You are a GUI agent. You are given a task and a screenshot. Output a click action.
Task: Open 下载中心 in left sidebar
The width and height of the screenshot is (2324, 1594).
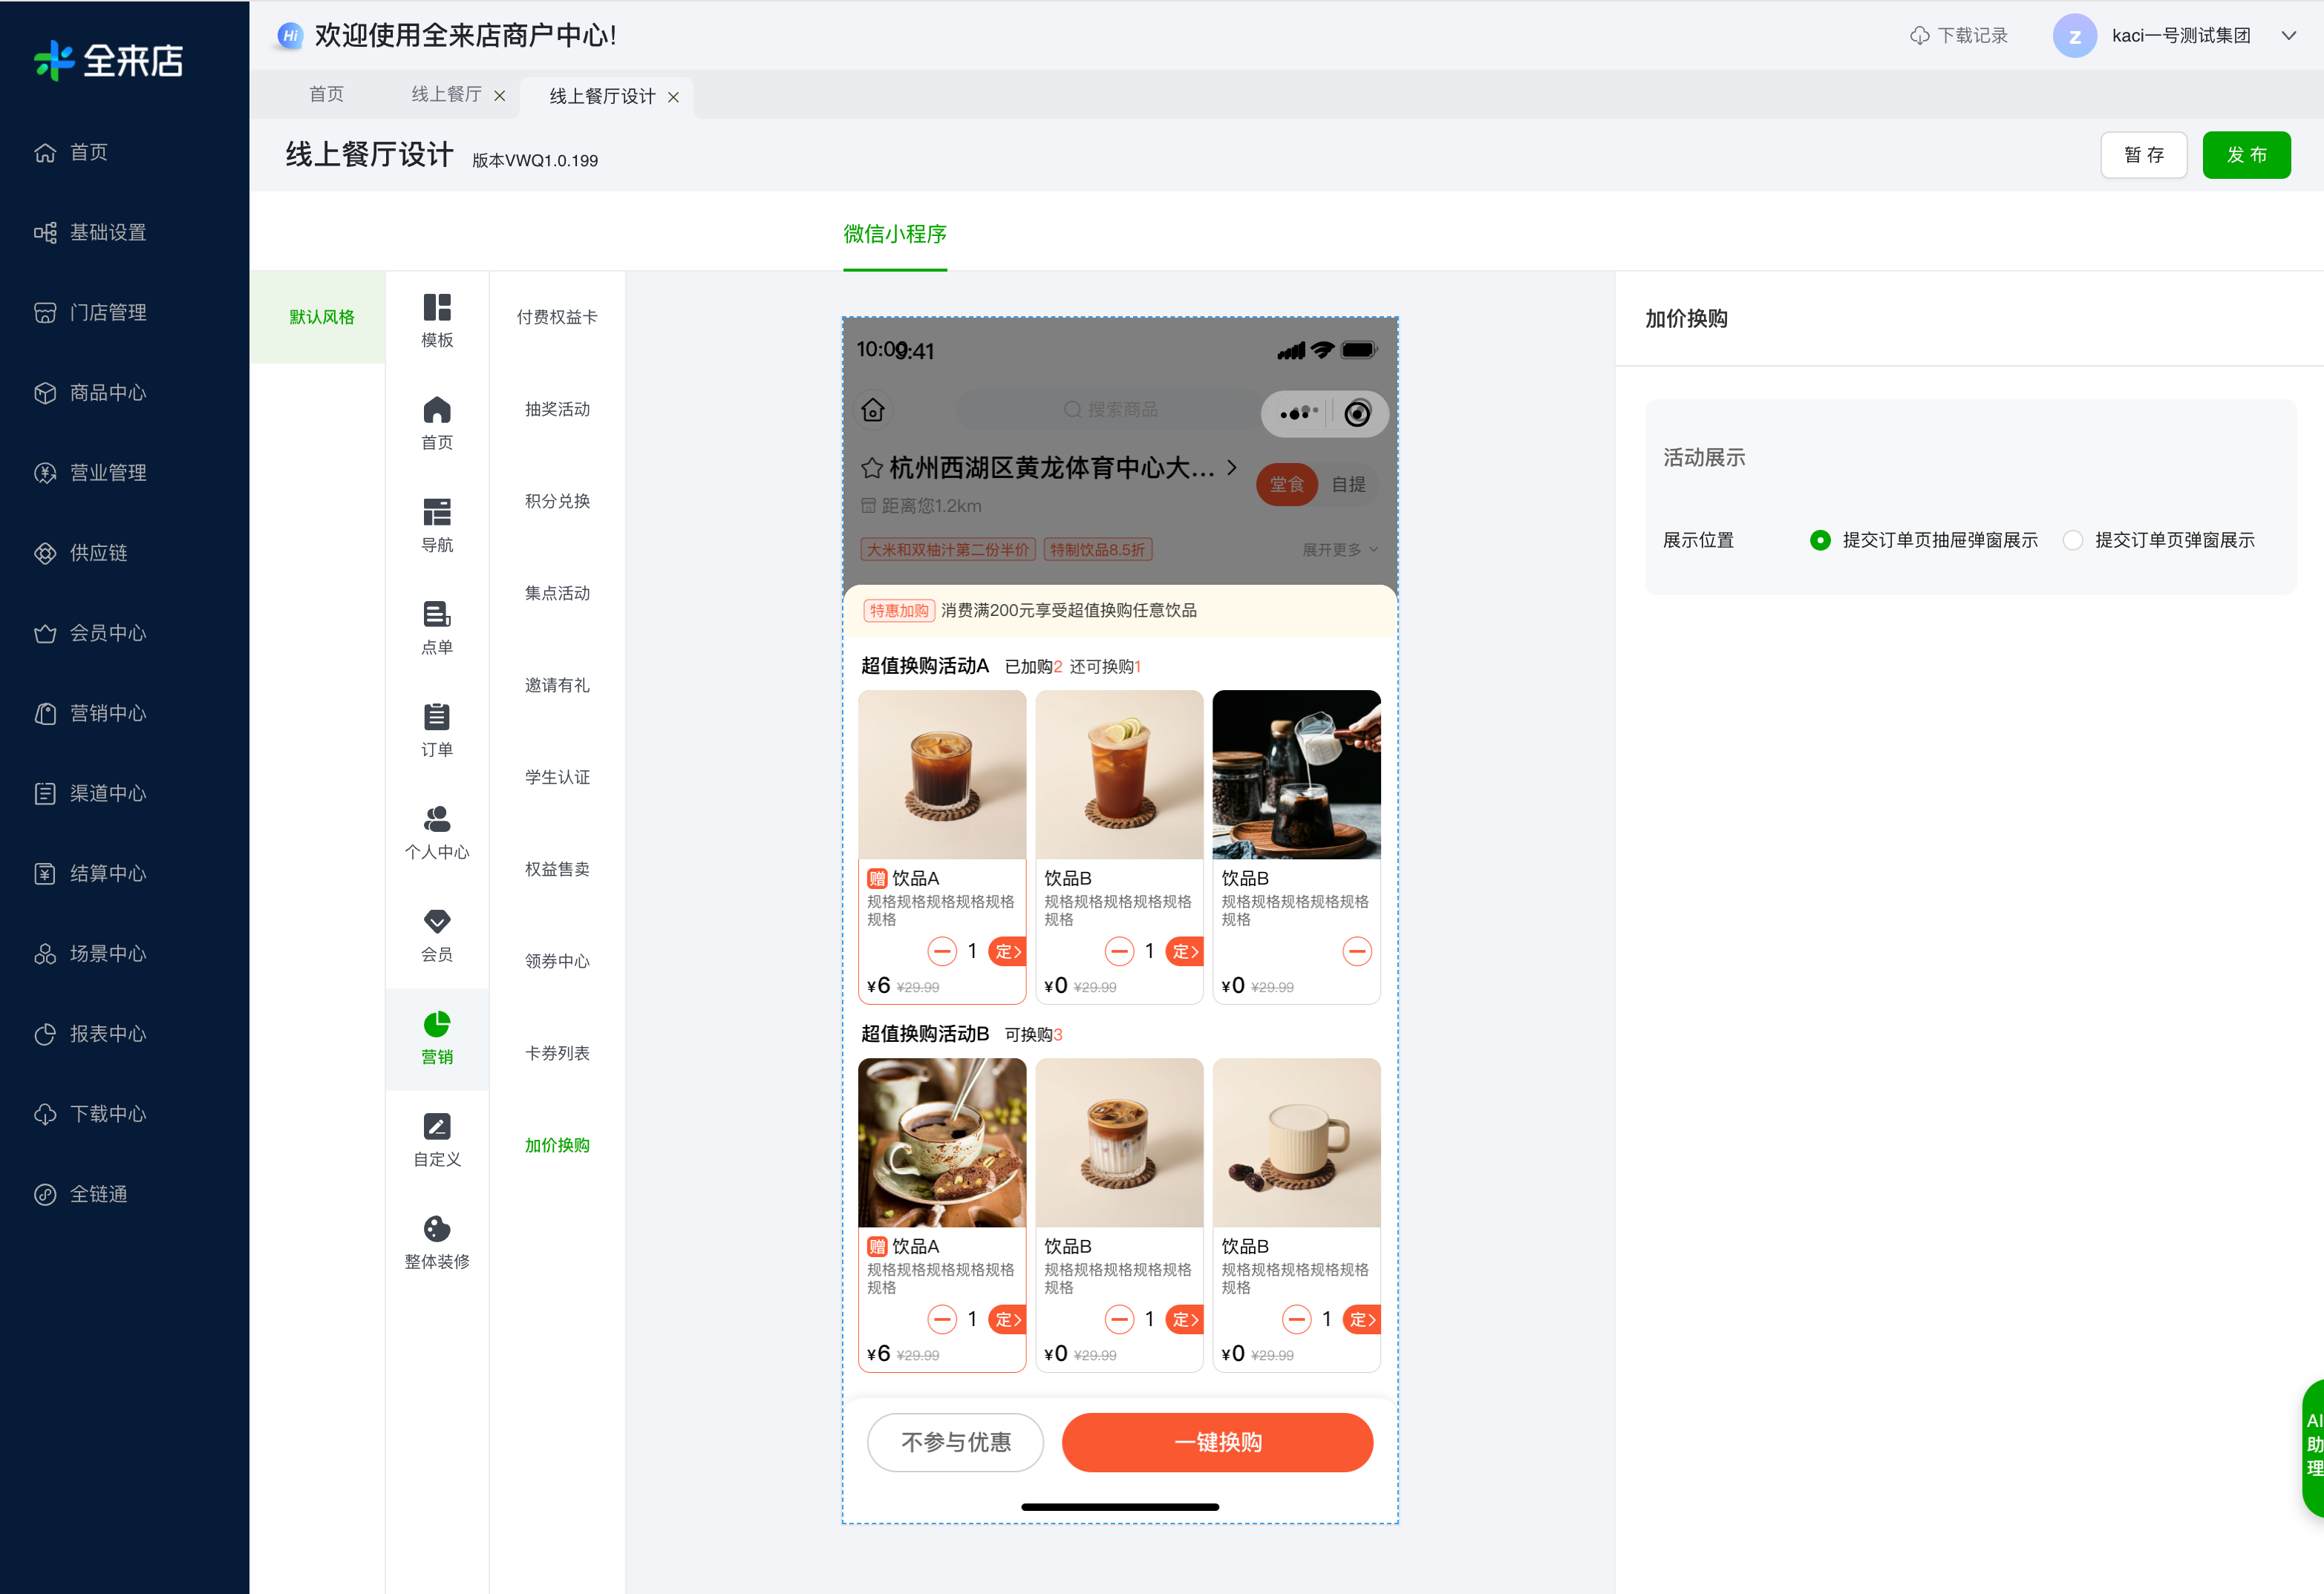(x=90, y=1113)
